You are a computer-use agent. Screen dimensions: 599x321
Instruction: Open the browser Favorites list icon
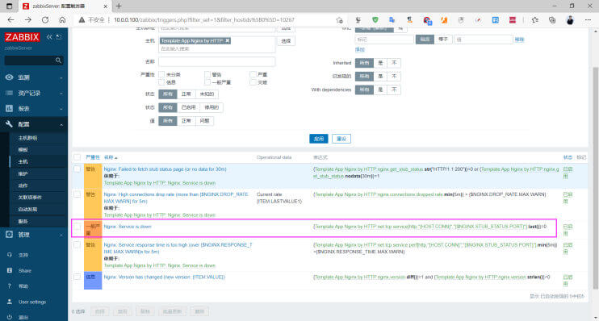(x=534, y=20)
